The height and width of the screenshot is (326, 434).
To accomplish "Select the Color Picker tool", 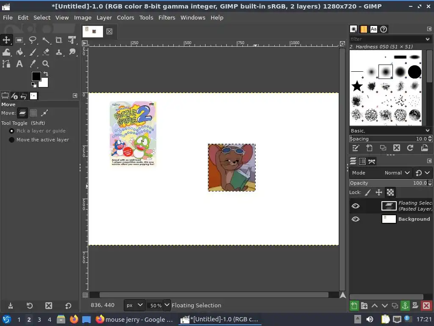I will tap(33, 64).
